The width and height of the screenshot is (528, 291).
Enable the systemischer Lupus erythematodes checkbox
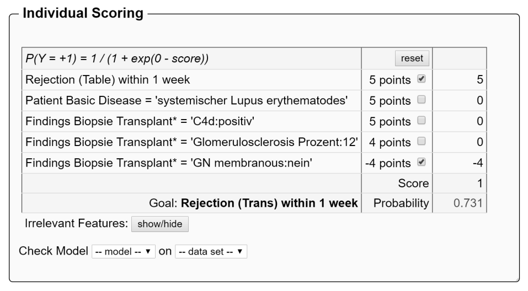(x=422, y=100)
